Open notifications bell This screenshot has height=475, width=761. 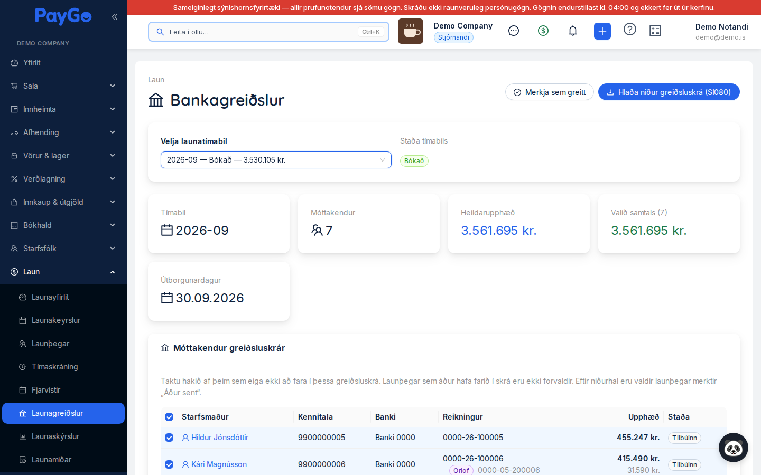(x=573, y=31)
